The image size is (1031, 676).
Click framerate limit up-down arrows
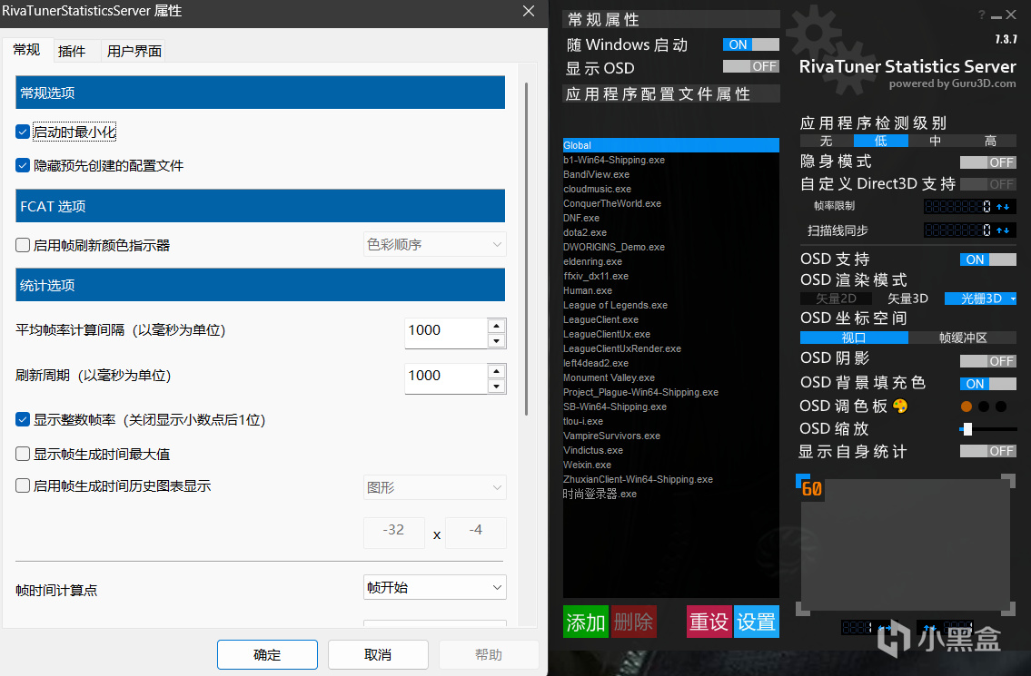[1003, 207]
